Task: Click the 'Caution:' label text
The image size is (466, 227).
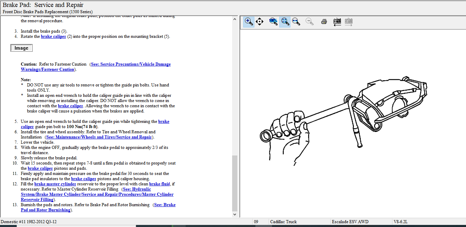Action: pos(29,64)
